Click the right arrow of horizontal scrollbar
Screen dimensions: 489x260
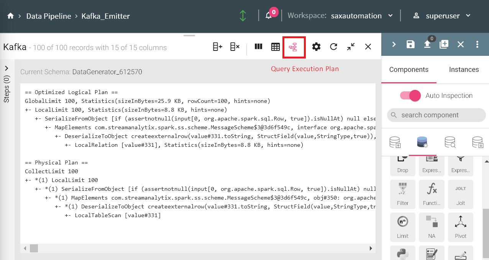coord(371,249)
